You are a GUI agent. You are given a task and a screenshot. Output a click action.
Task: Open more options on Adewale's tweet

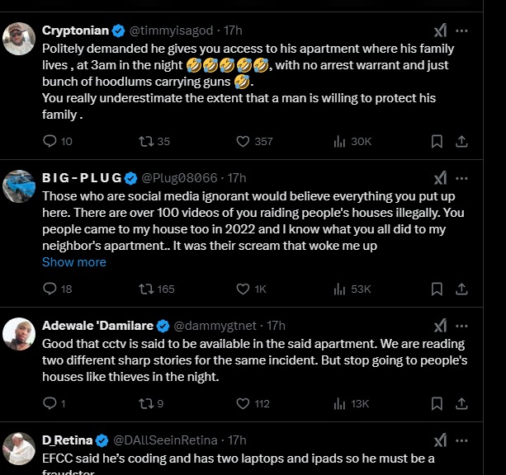[x=462, y=326]
